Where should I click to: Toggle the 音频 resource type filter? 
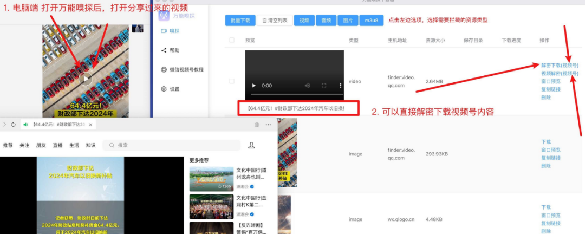coord(326,21)
